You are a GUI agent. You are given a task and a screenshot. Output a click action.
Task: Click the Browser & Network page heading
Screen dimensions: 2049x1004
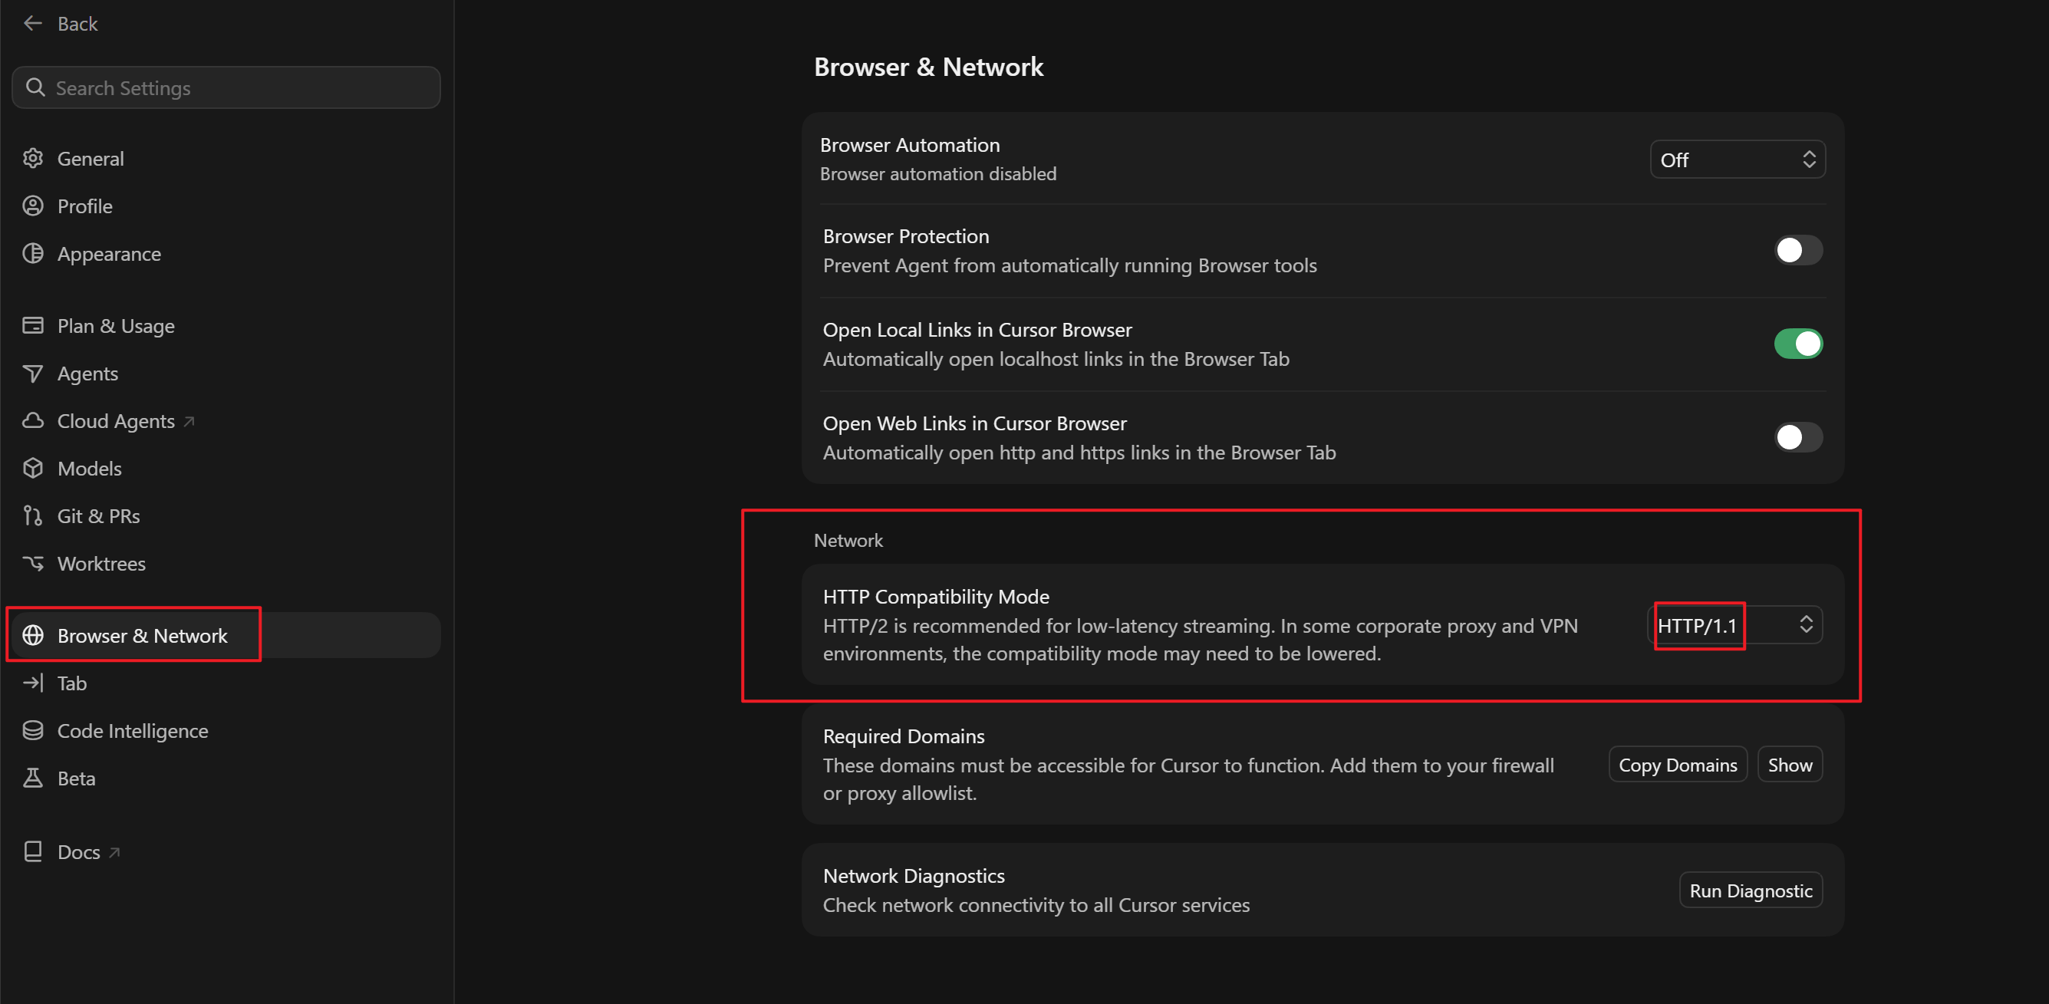tap(928, 67)
